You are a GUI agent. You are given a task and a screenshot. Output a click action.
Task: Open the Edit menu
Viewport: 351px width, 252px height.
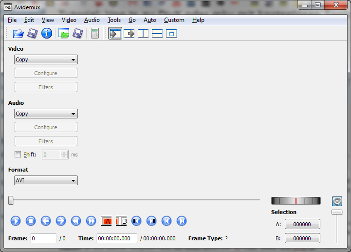(x=29, y=20)
